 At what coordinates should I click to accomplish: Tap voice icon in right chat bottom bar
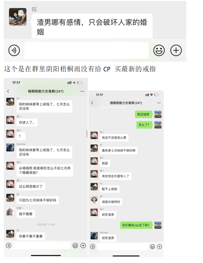pos(93,247)
